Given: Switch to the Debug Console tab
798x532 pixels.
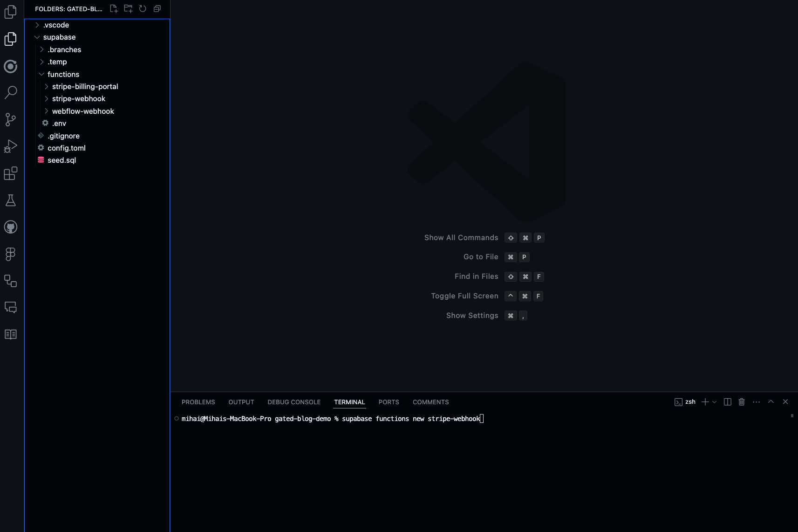Looking at the screenshot, I should (x=294, y=402).
